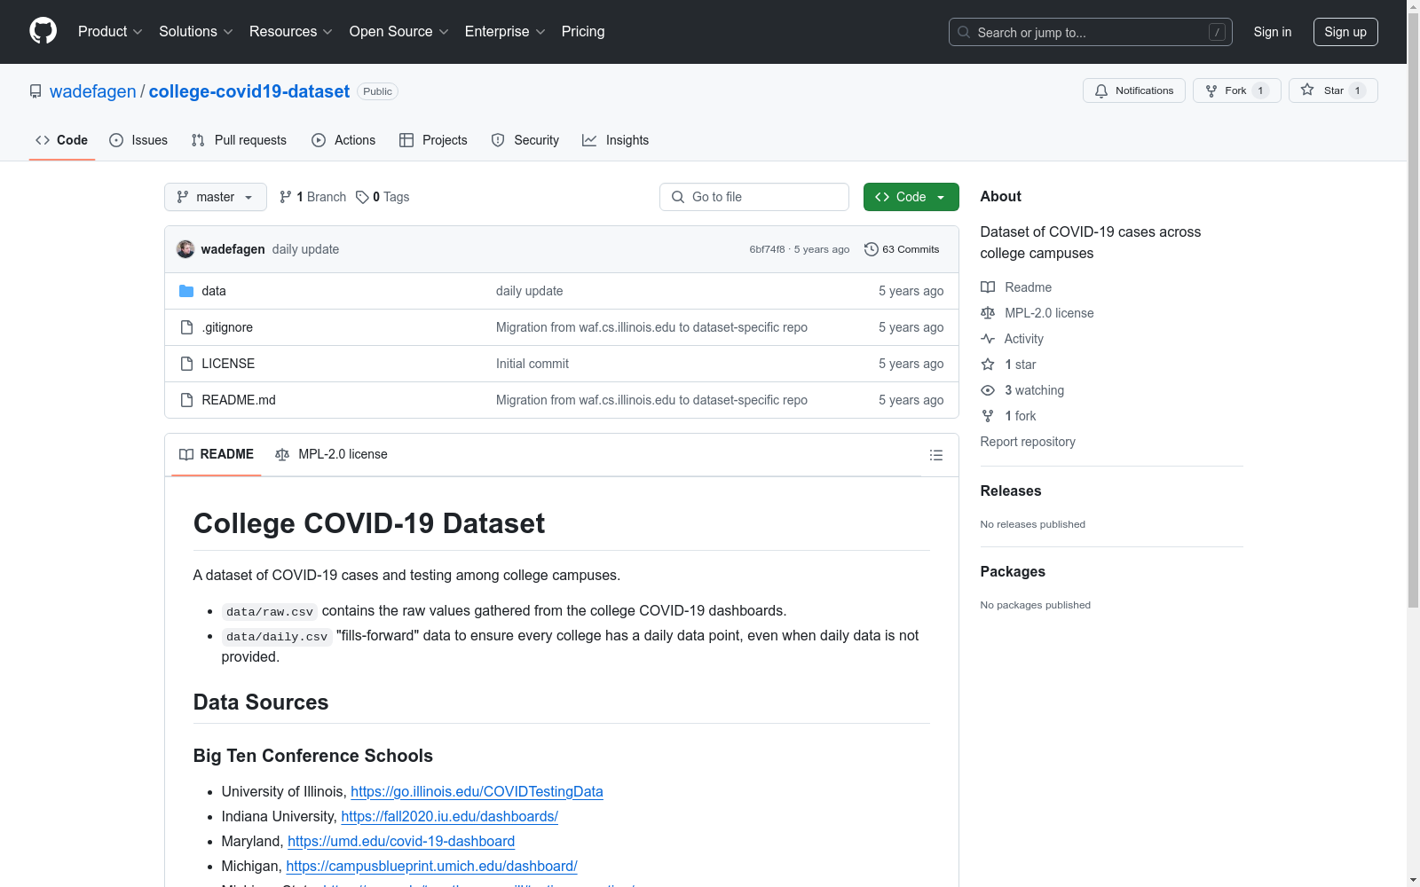Expand the Solutions menu
1420x887 pixels.
click(196, 31)
